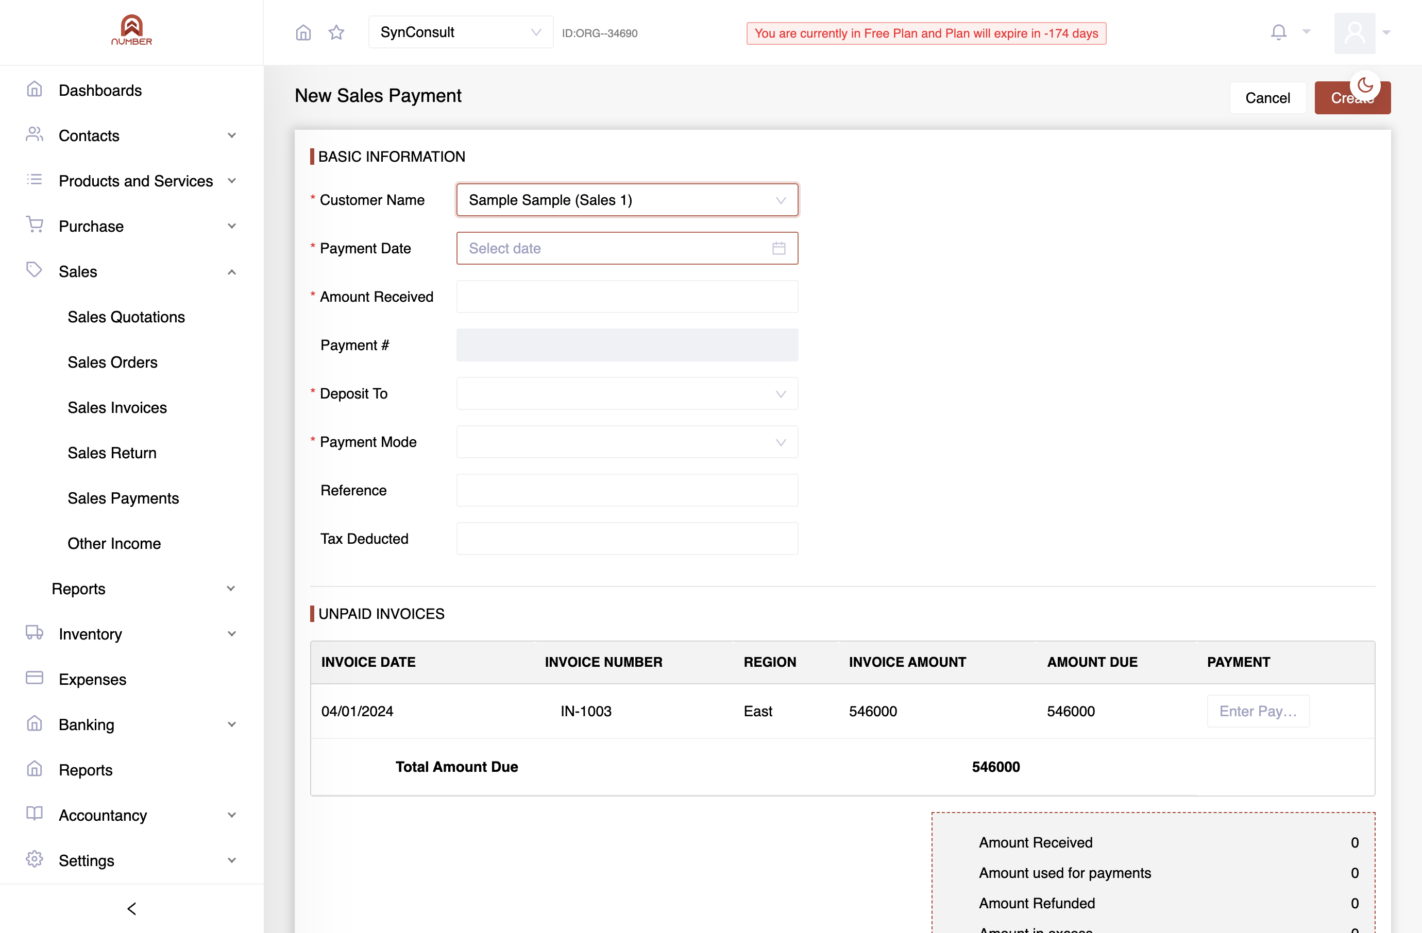
Task: Expand the Contacts menu chevron
Action: 232,135
